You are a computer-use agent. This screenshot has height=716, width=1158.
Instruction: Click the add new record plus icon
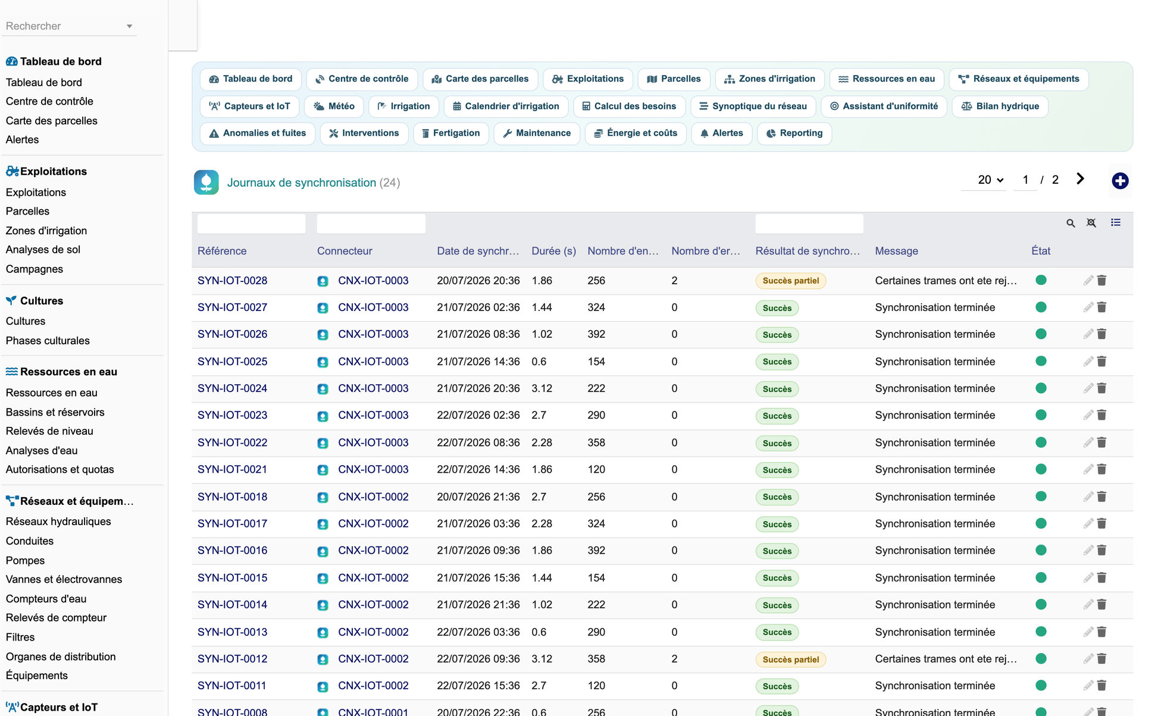coord(1120,181)
